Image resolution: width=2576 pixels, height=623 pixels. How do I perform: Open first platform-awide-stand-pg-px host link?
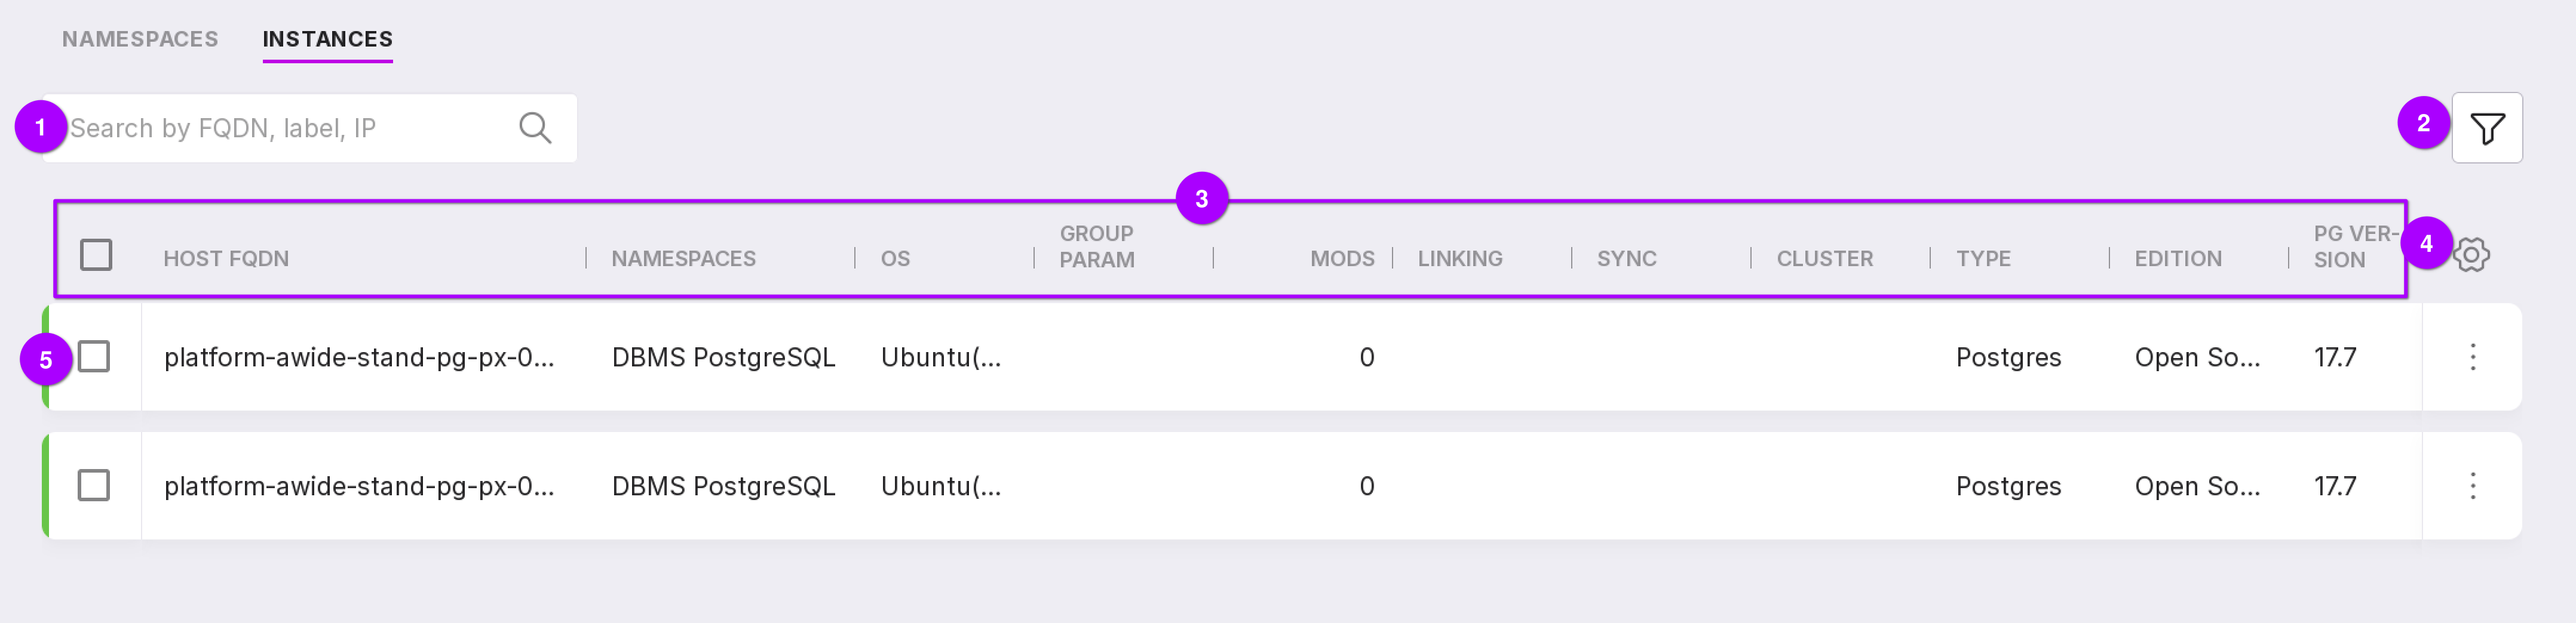(x=358, y=357)
